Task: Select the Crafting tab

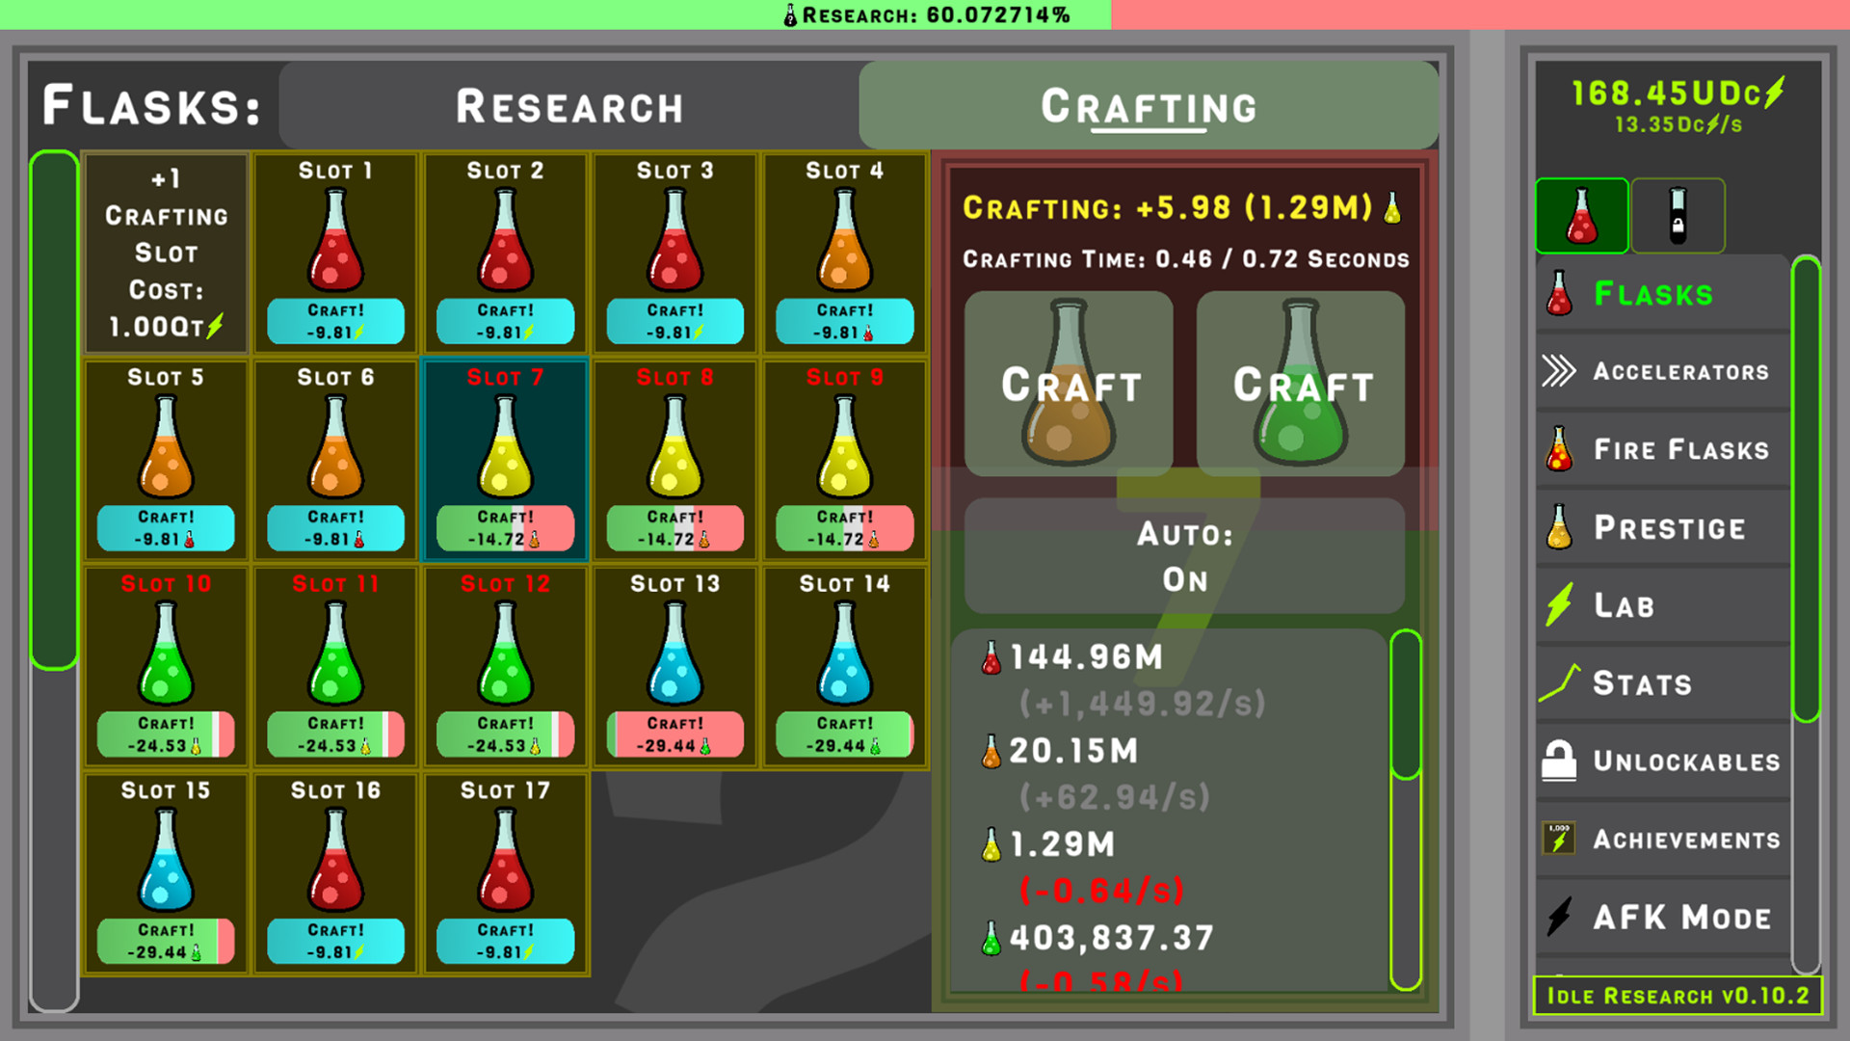Action: coord(1150,106)
